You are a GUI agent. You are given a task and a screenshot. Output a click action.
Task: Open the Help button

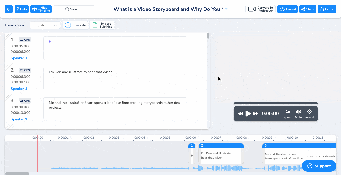[x=21, y=9]
